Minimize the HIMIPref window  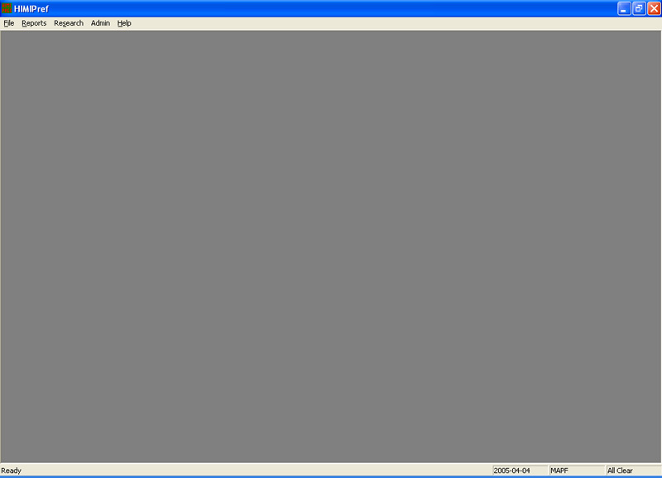(624, 8)
